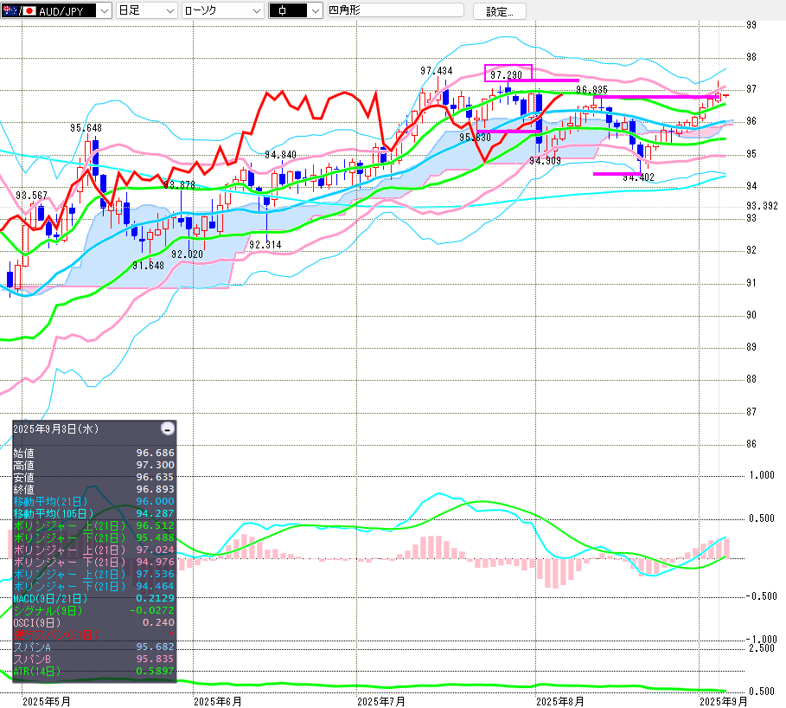The width and height of the screenshot is (786, 708).
Task: Click the 99 price axis label
Action: pos(751,25)
